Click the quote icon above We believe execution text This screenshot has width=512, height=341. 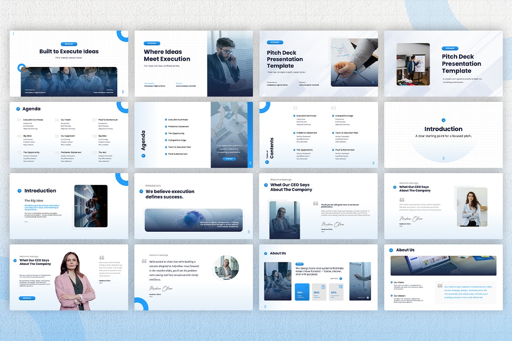pyautogui.click(x=141, y=191)
